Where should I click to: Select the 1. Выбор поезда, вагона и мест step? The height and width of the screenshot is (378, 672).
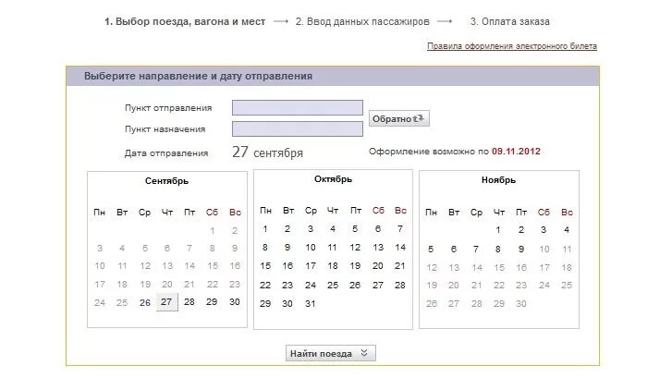click(185, 21)
